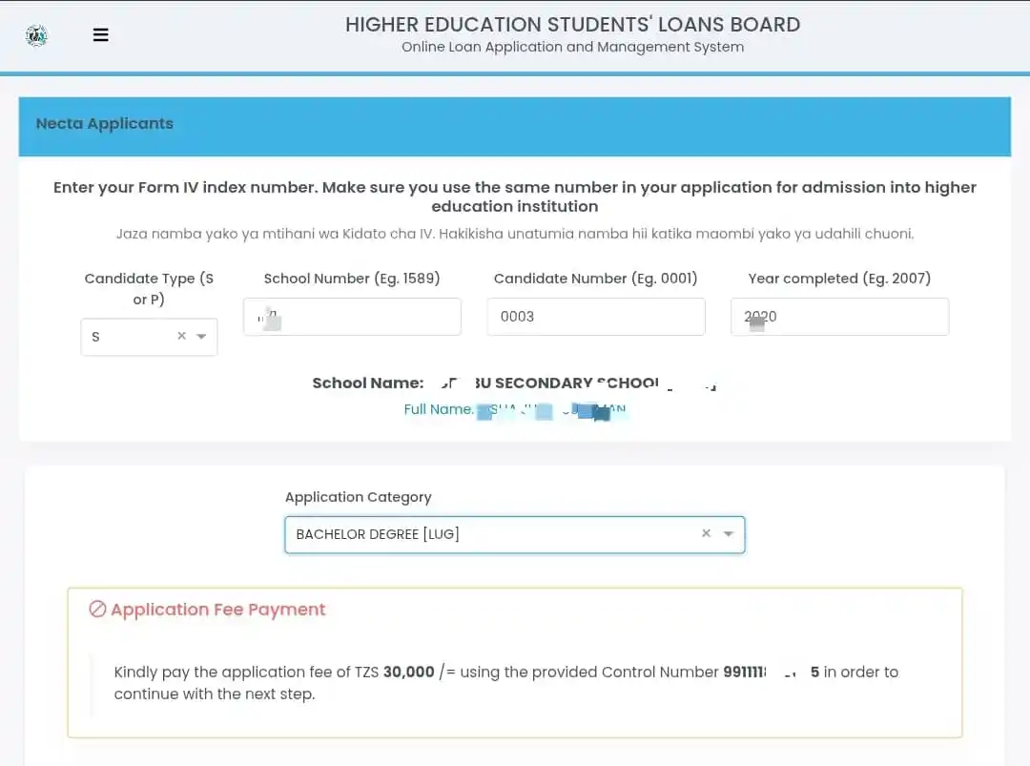Expand the Candidate Type dropdown arrow
The height and width of the screenshot is (766, 1030).
[201, 337]
